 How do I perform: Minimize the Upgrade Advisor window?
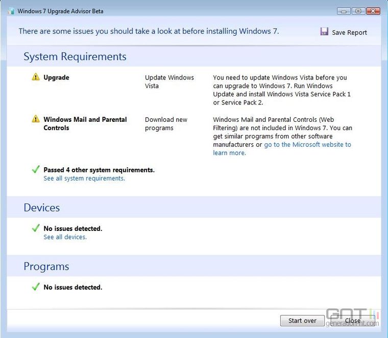(x=344, y=11)
